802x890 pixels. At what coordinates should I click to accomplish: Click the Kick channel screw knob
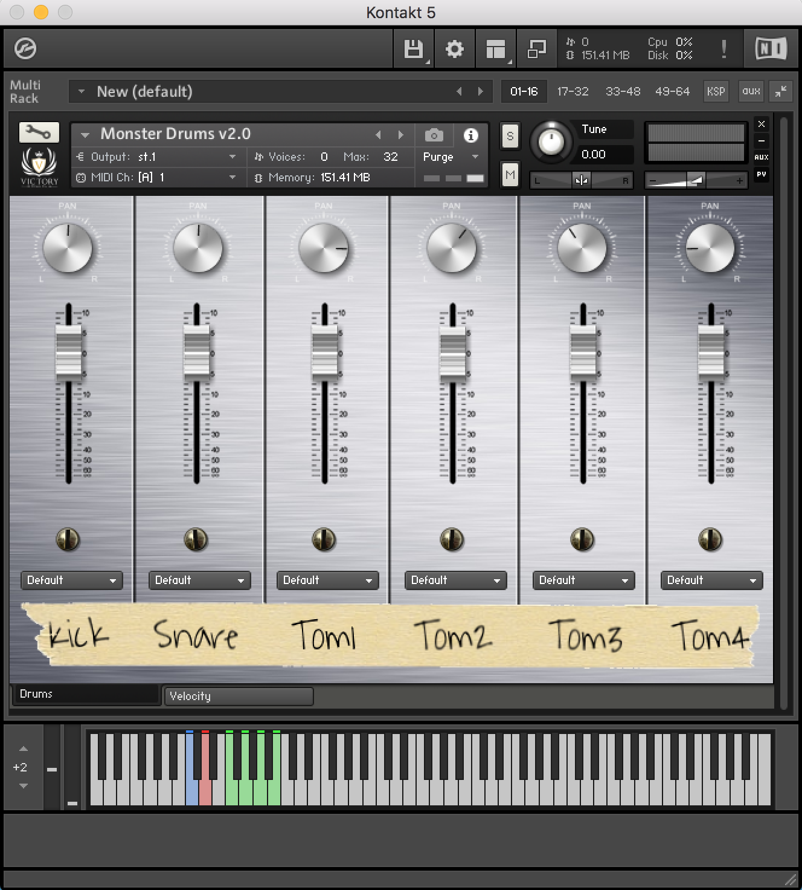pyautogui.click(x=68, y=539)
